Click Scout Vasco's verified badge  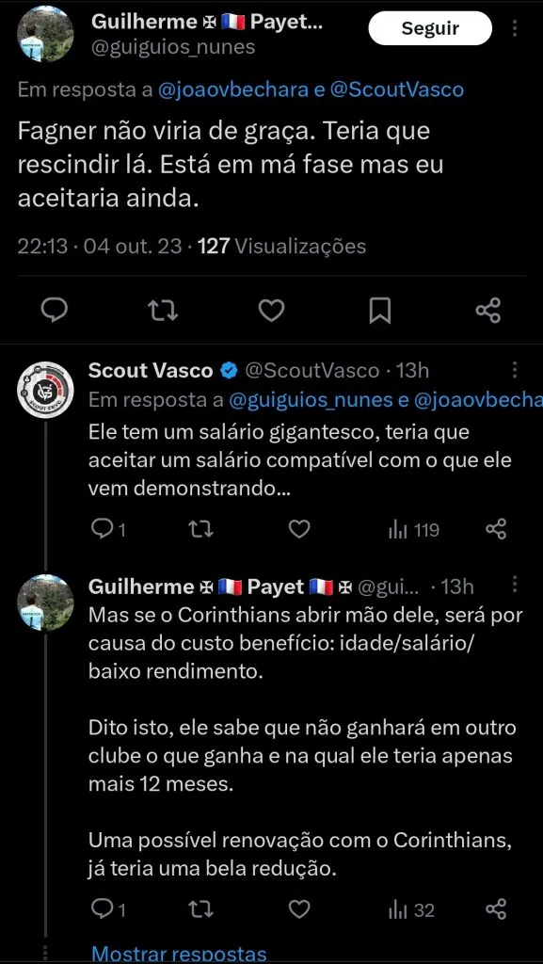click(x=229, y=371)
